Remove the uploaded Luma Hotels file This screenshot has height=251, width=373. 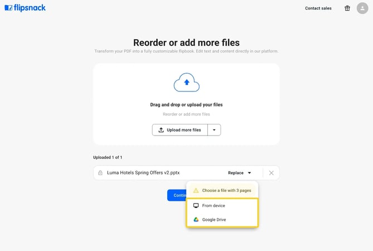[271, 173]
